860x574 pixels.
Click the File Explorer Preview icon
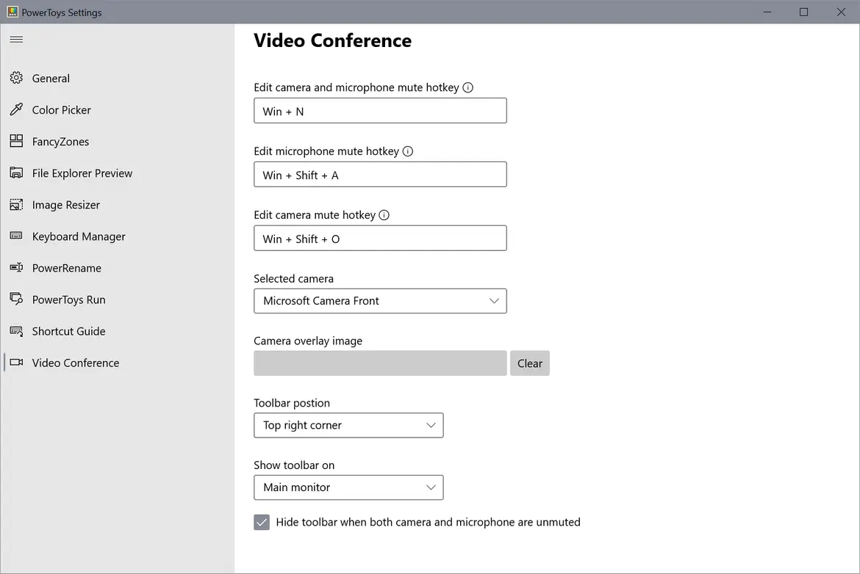pos(16,173)
